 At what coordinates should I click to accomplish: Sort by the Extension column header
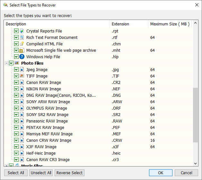(129, 24)
